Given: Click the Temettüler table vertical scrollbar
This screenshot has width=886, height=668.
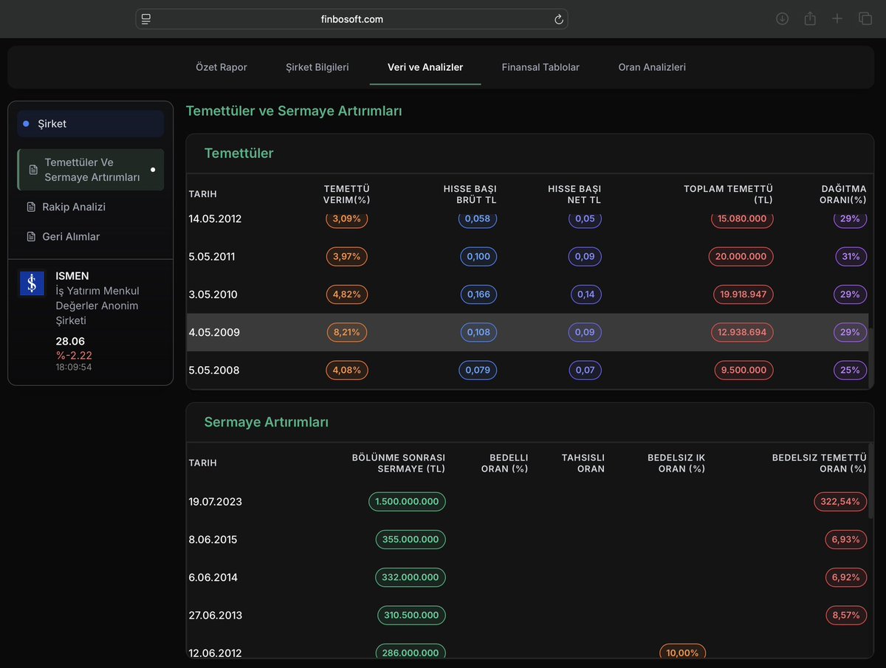Looking at the screenshot, I should [x=870, y=357].
